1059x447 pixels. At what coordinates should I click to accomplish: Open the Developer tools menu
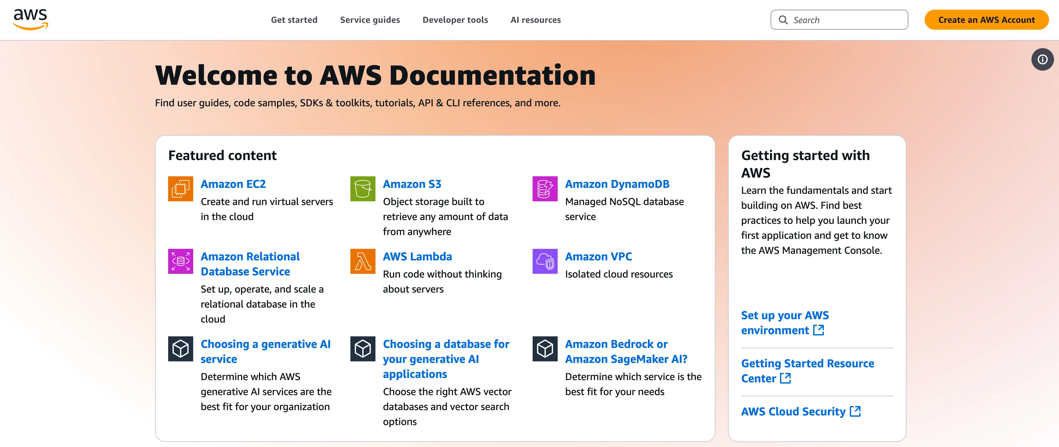pyautogui.click(x=455, y=19)
